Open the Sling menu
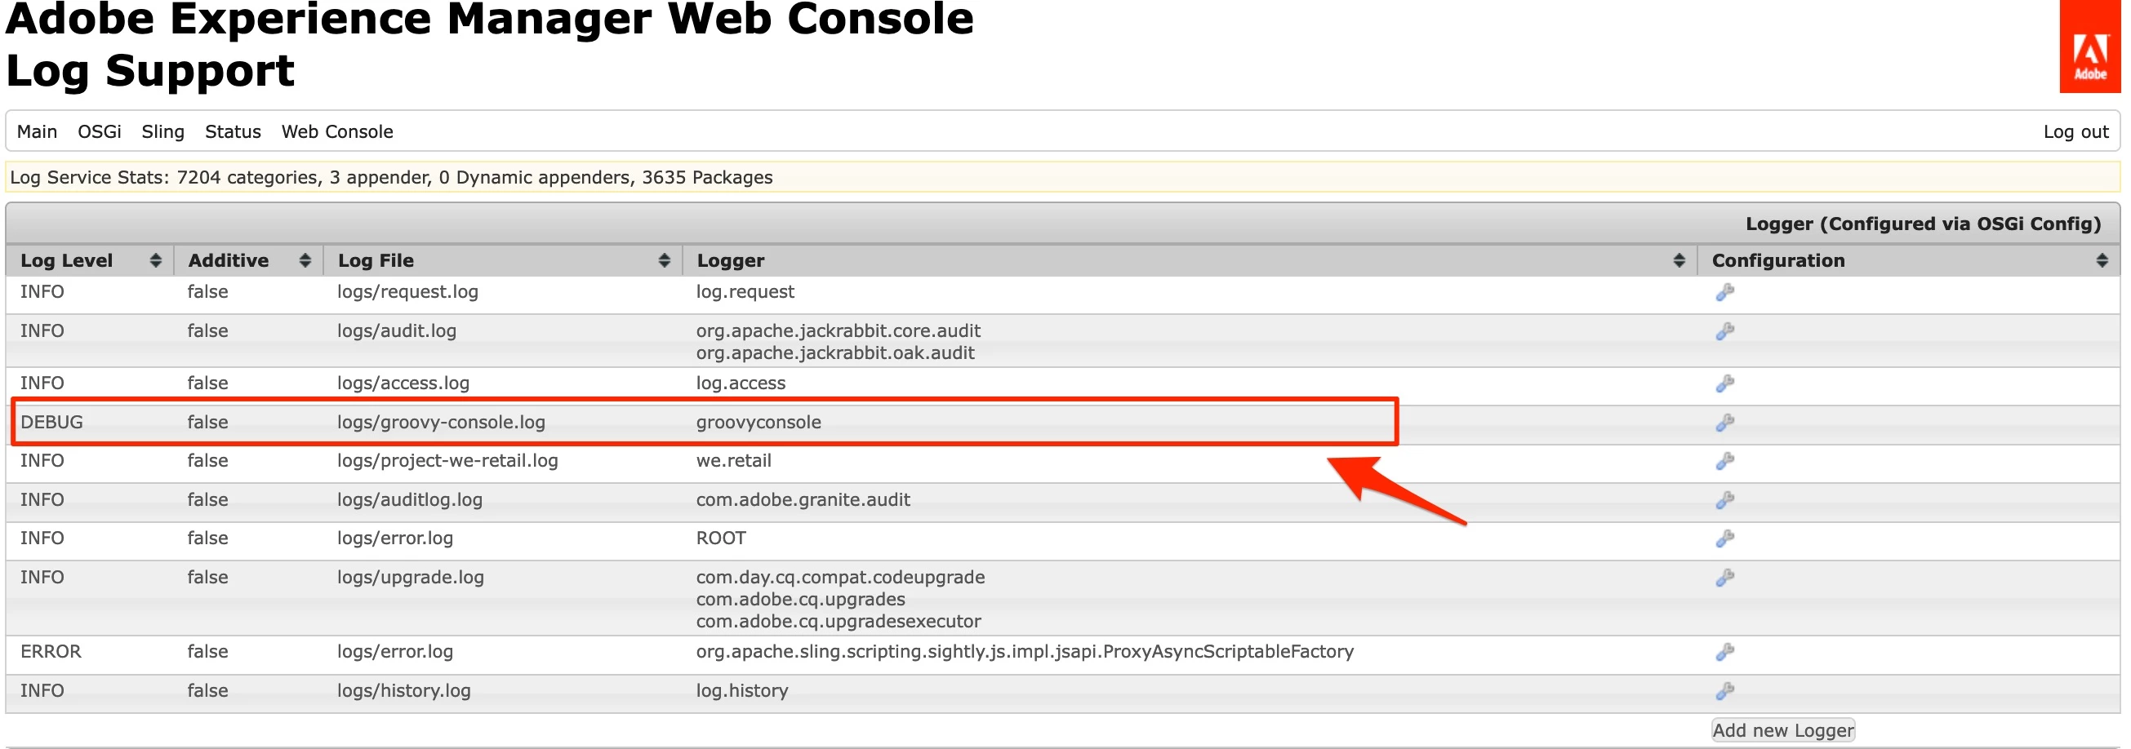The image size is (2131, 749). pos(163,131)
